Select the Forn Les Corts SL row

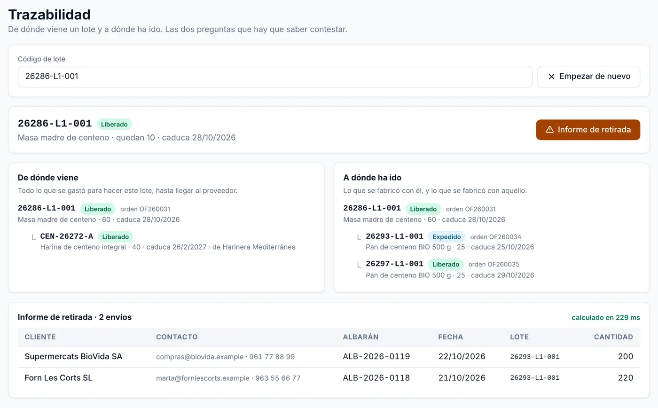point(329,378)
